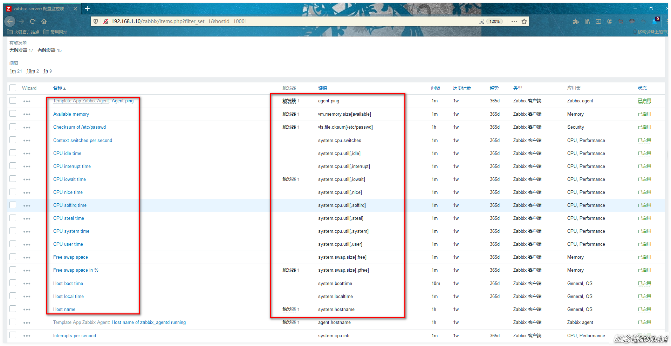Screen dimensions: 671x346
Task: Open actions menu dots for CPU softirq time row
Action: coord(27,206)
